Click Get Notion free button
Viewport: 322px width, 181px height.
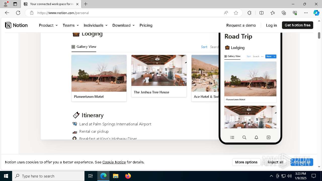tap(298, 25)
